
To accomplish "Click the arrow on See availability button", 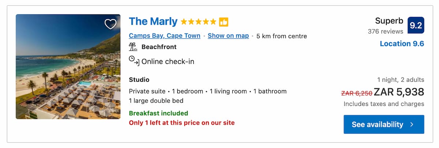I will click(x=412, y=125).
